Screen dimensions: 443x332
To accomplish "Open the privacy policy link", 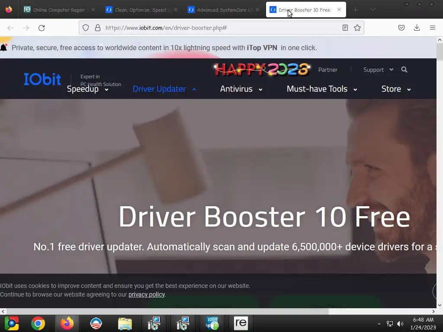I will [147, 294].
